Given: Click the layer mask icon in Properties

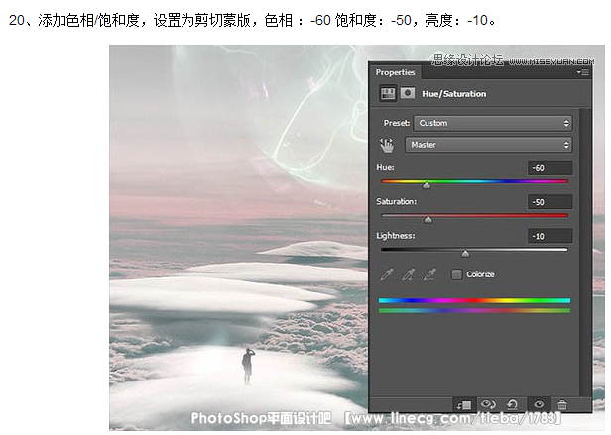Looking at the screenshot, I should point(407,93).
